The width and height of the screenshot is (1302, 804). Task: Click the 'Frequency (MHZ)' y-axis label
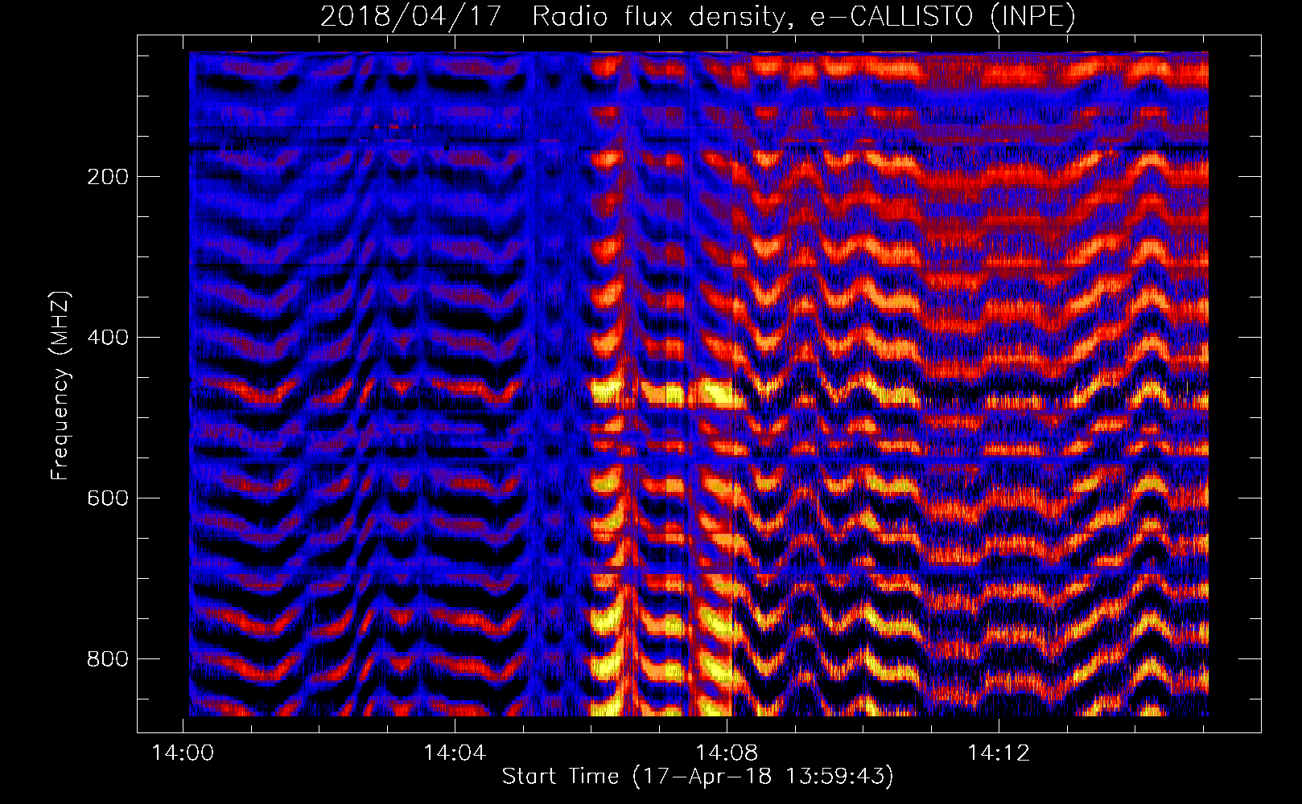(x=60, y=386)
